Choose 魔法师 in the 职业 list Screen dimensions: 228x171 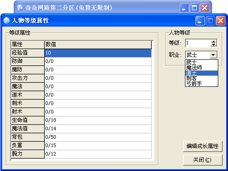201,68
